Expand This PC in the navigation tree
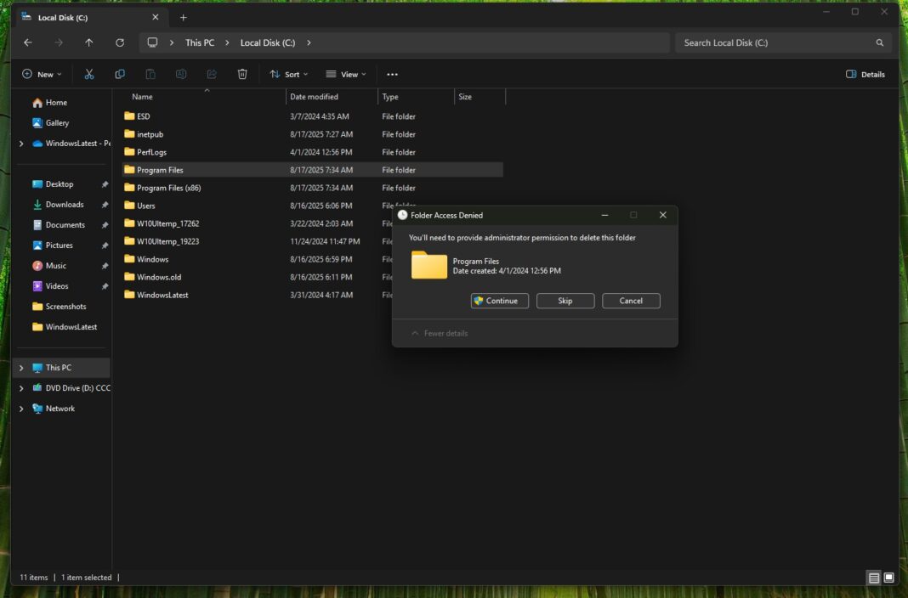The image size is (908, 598). coord(21,368)
